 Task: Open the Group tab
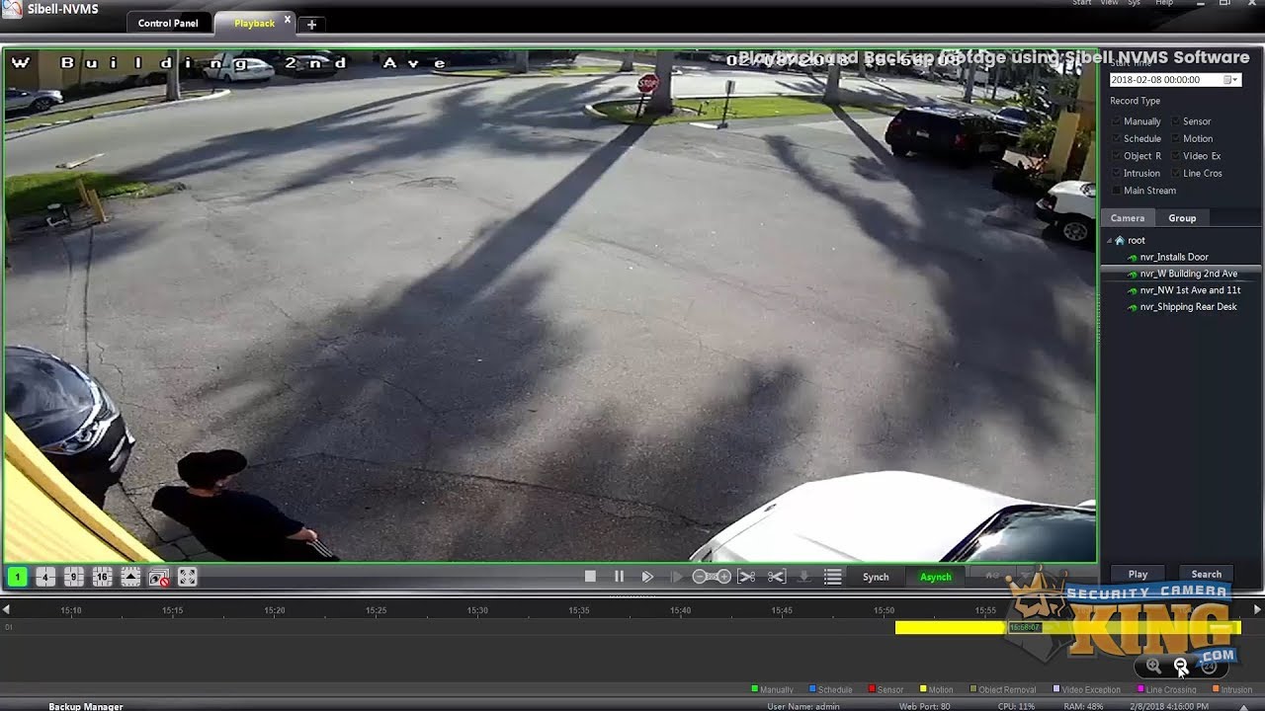1182,218
